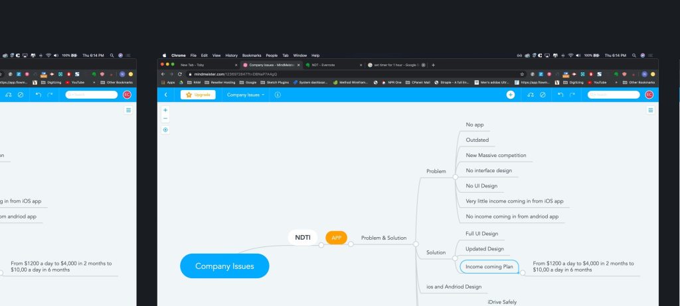Bookmark the page with the address bar star

523,74
